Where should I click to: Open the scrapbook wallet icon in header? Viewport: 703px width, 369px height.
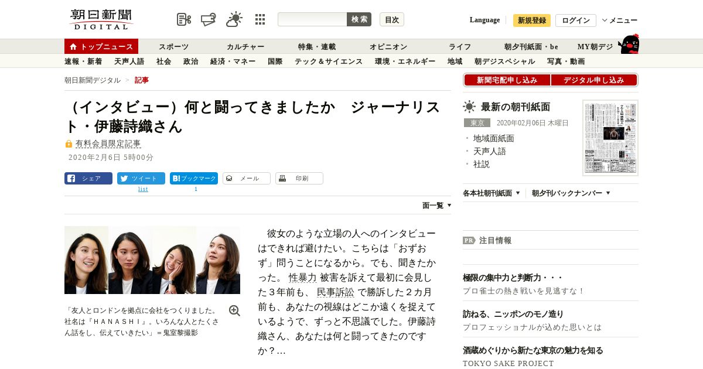coord(209,19)
